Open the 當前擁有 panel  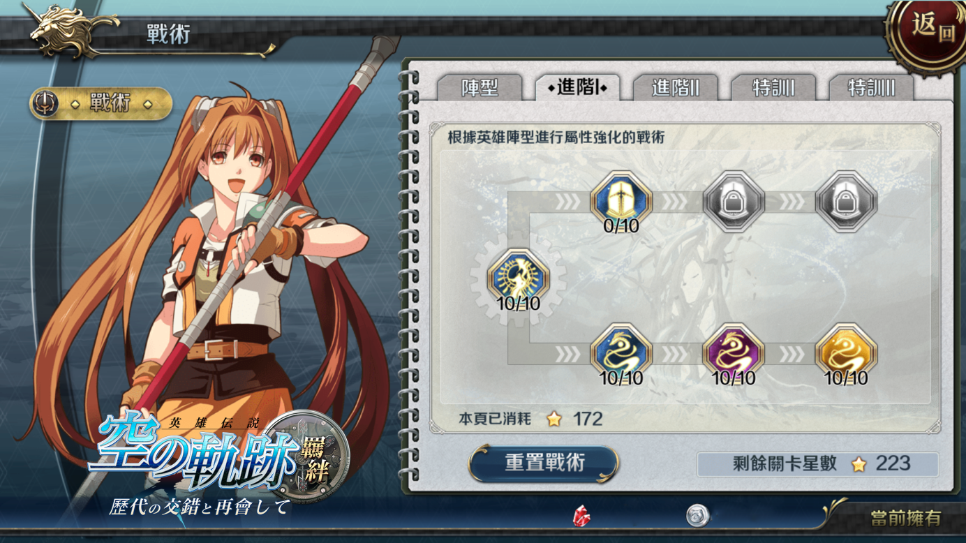[x=905, y=518]
